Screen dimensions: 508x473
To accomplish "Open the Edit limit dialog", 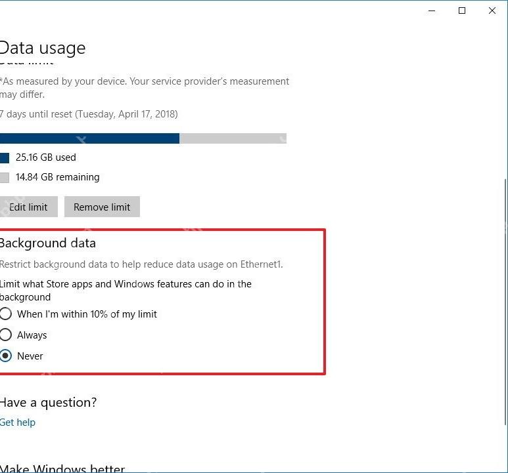I will click(28, 207).
